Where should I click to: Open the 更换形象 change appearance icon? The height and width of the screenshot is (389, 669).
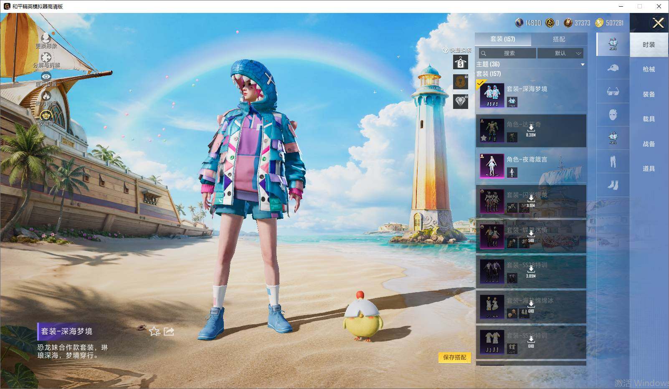click(x=46, y=38)
